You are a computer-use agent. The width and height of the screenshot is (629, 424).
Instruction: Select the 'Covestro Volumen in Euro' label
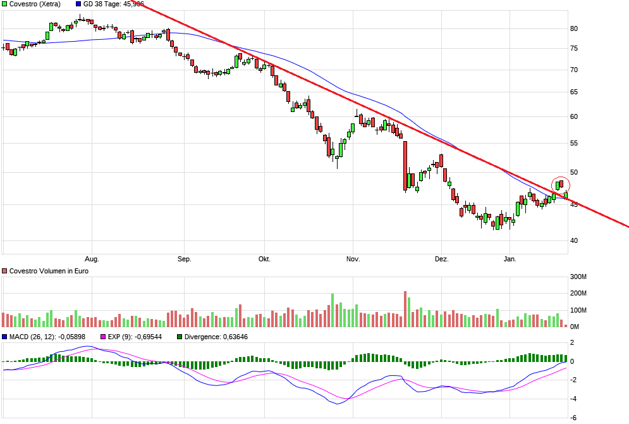tap(49, 271)
